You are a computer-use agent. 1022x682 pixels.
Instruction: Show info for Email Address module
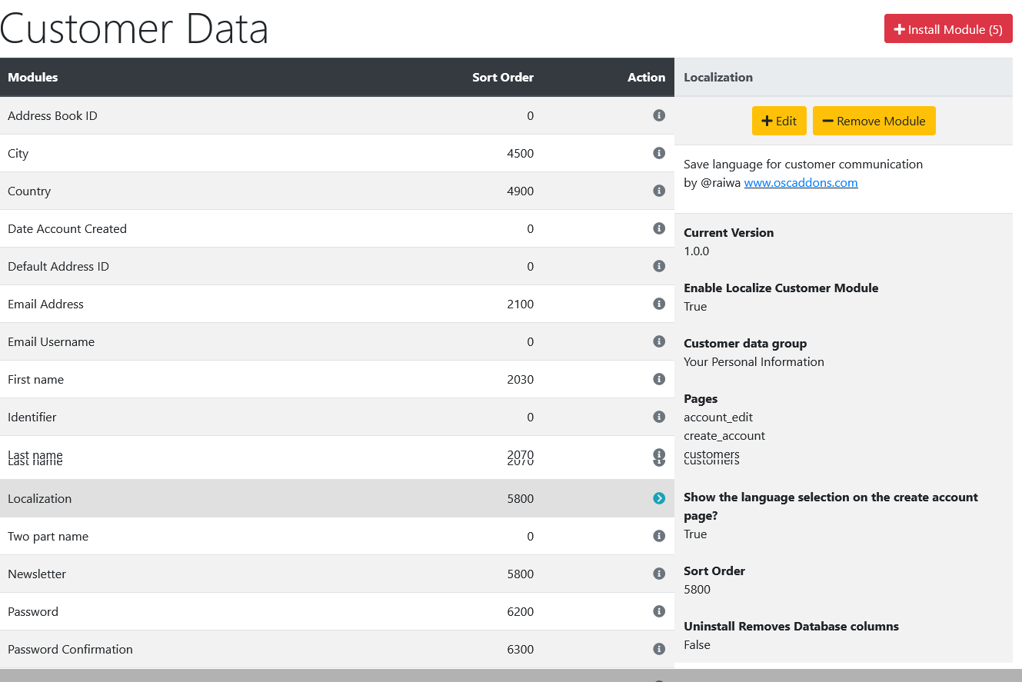click(659, 304)
